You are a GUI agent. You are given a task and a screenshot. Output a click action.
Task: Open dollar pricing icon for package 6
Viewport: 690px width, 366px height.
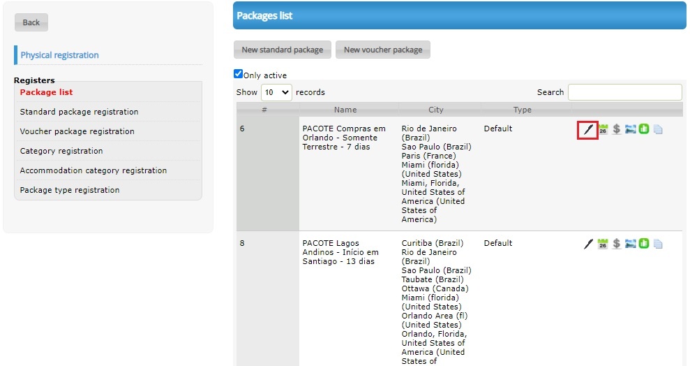click(617, 129)
